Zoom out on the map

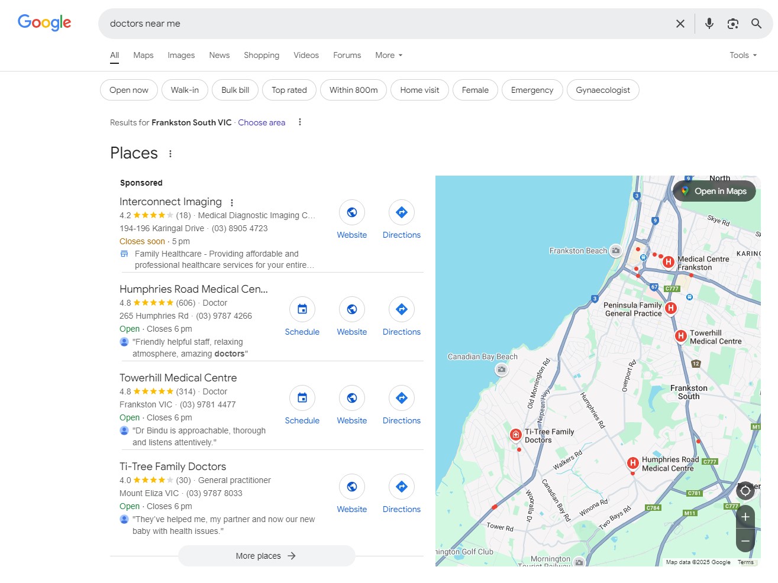(745, 541)
